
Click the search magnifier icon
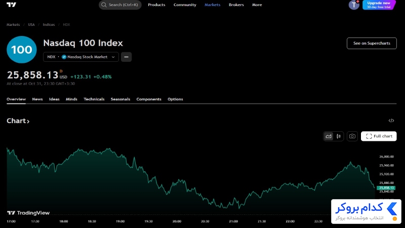pos(104,5)
